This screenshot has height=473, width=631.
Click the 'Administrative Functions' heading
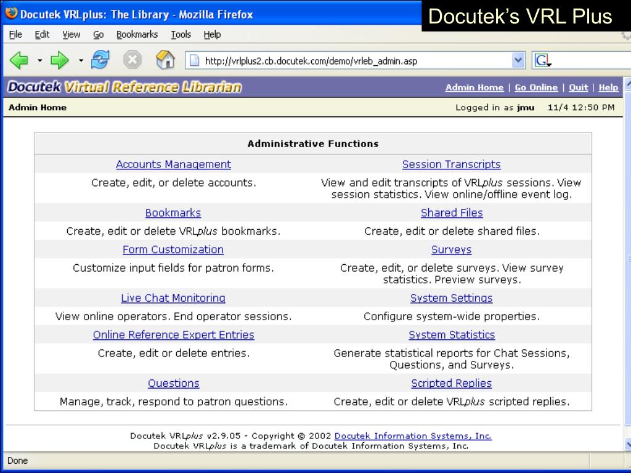click(x=313, y=144)
